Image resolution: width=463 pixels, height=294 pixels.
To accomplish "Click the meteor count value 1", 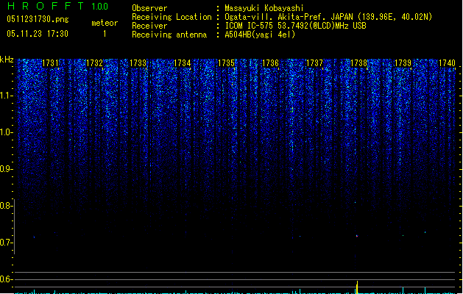I will tap(105, 34).
